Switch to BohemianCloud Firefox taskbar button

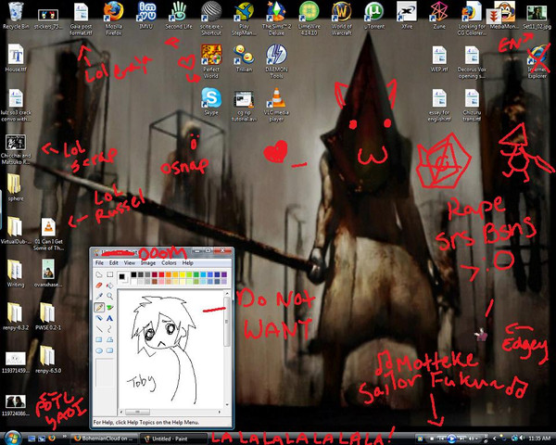pyautogui.click(x=104, y=439)
